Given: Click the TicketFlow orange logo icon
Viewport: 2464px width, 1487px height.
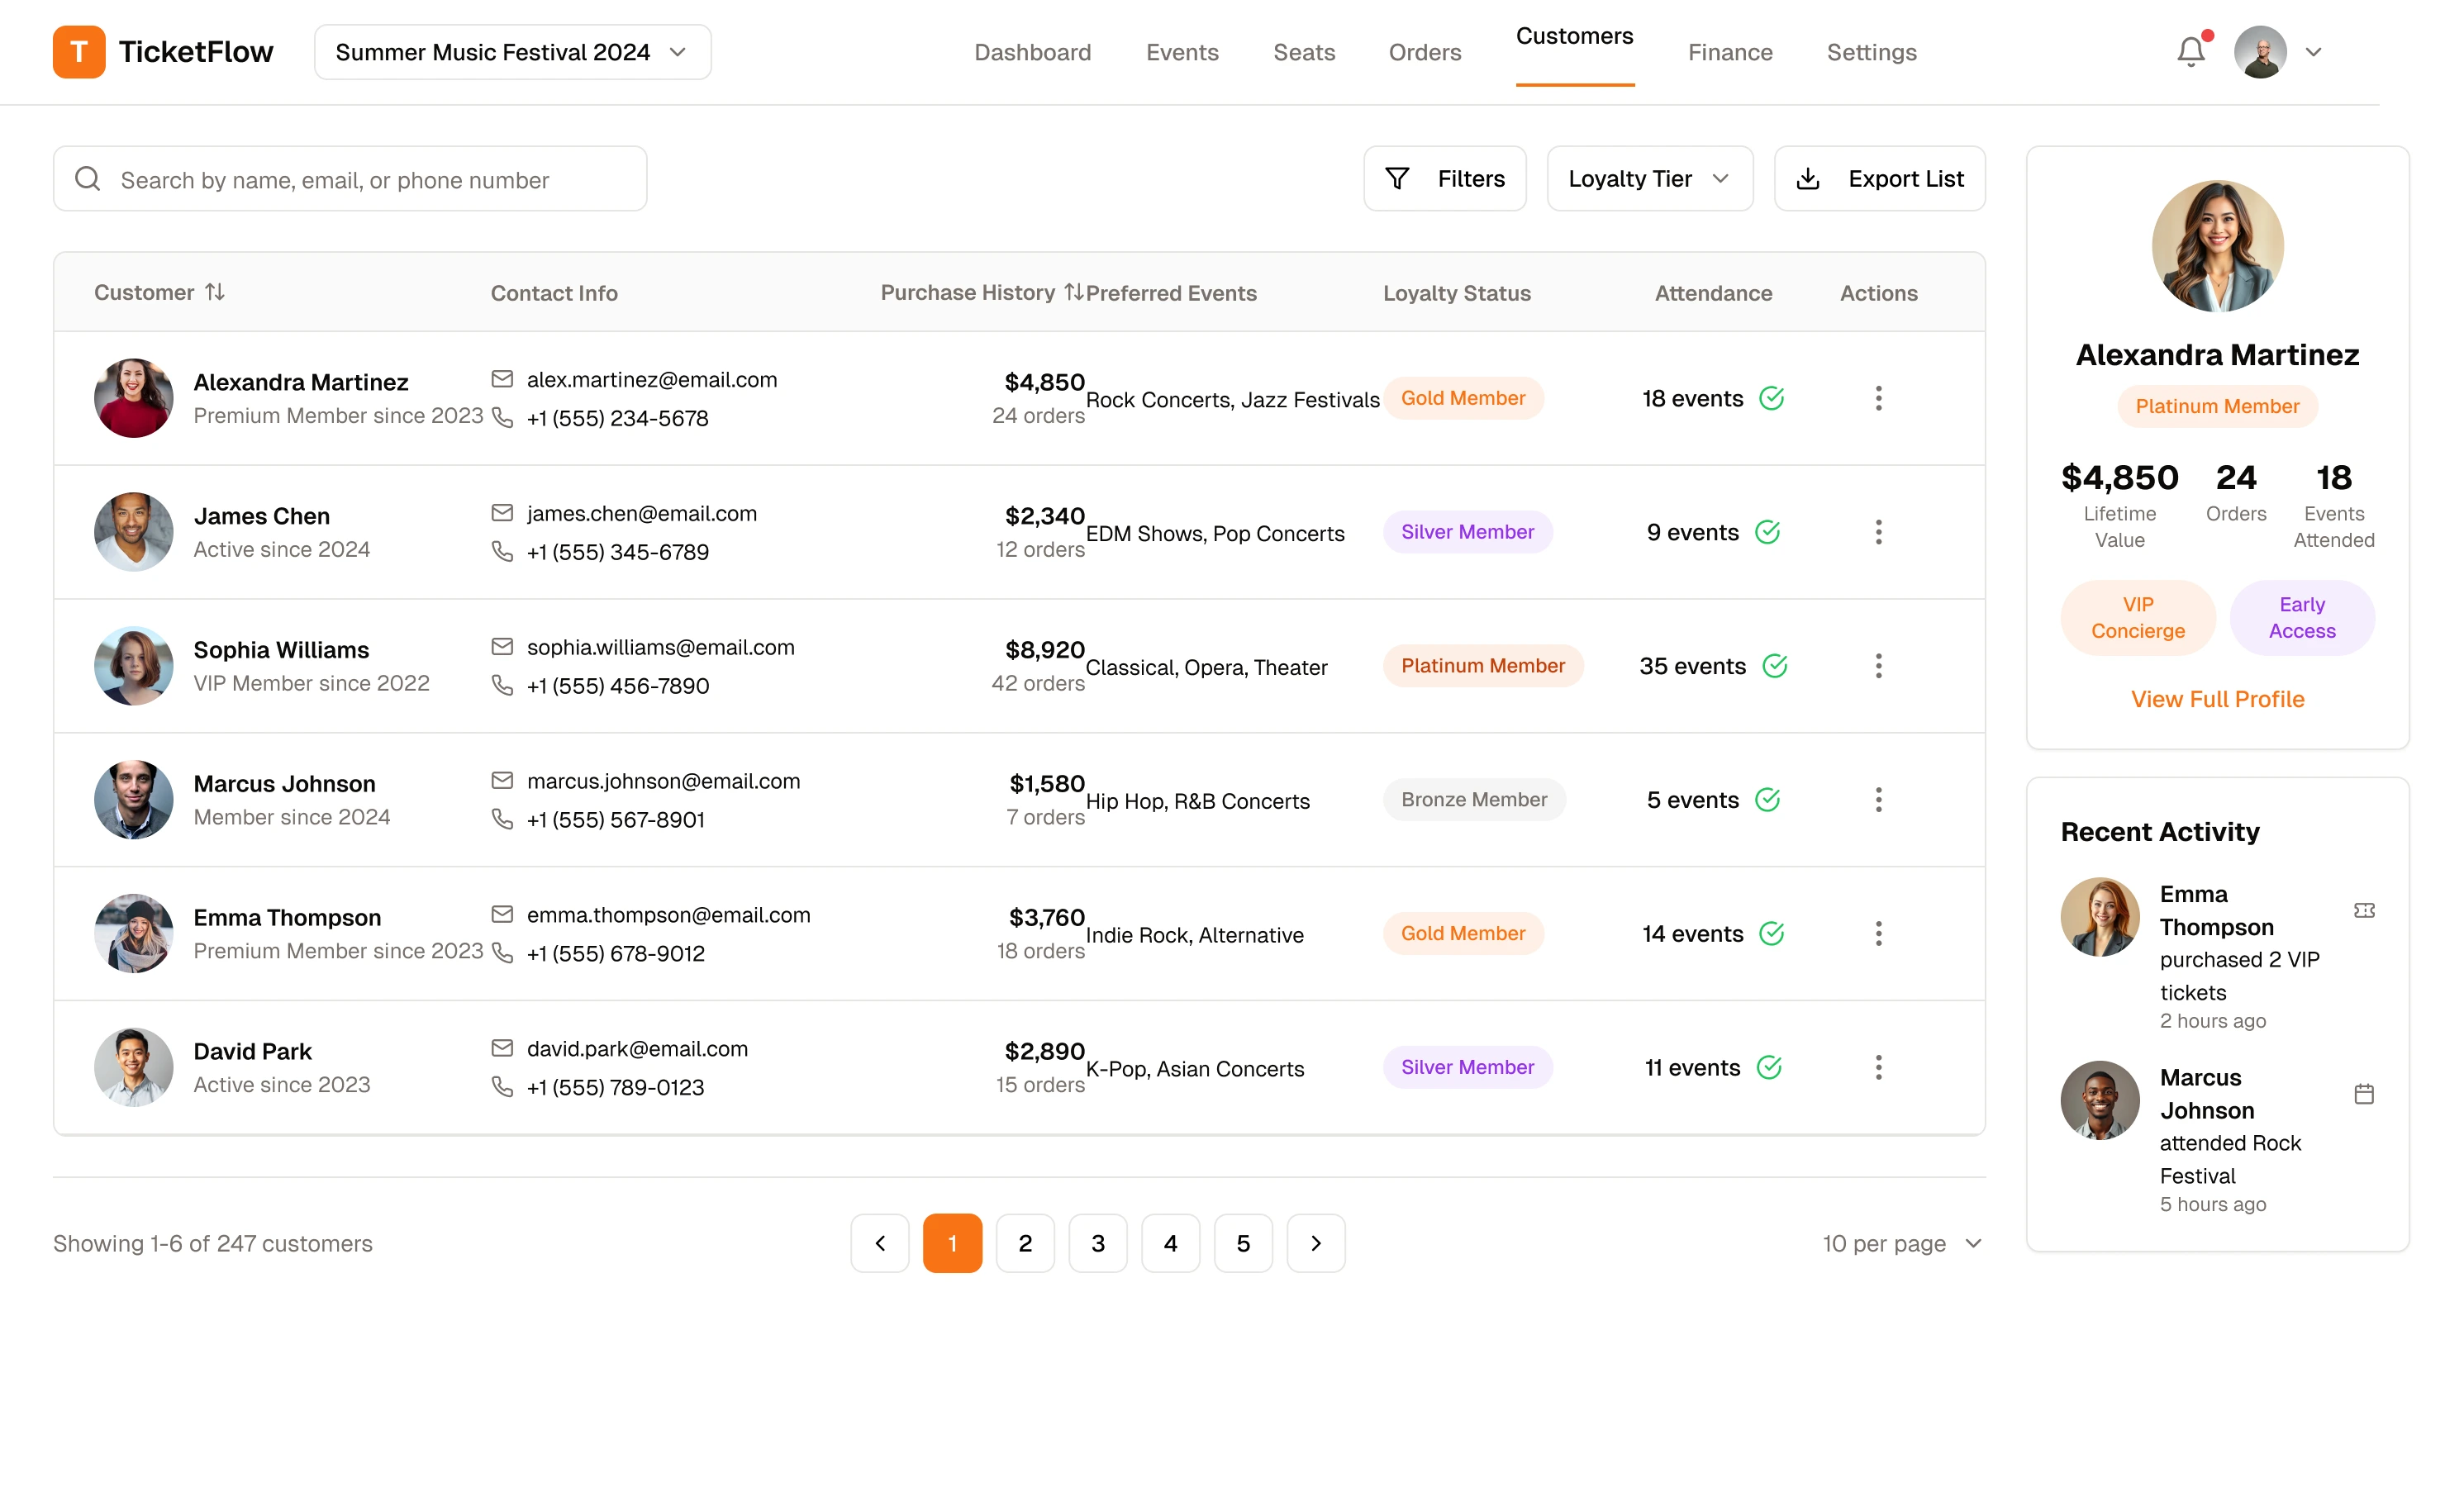Looking at the screenshot, I should (x=79, y=51).
